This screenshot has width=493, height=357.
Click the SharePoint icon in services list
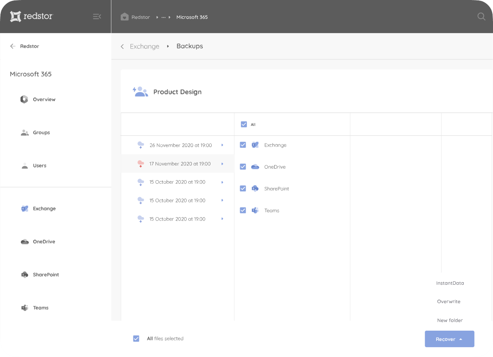coord(255,188)
